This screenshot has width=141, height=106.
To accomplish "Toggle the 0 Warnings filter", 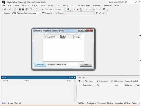I will 102,81.
